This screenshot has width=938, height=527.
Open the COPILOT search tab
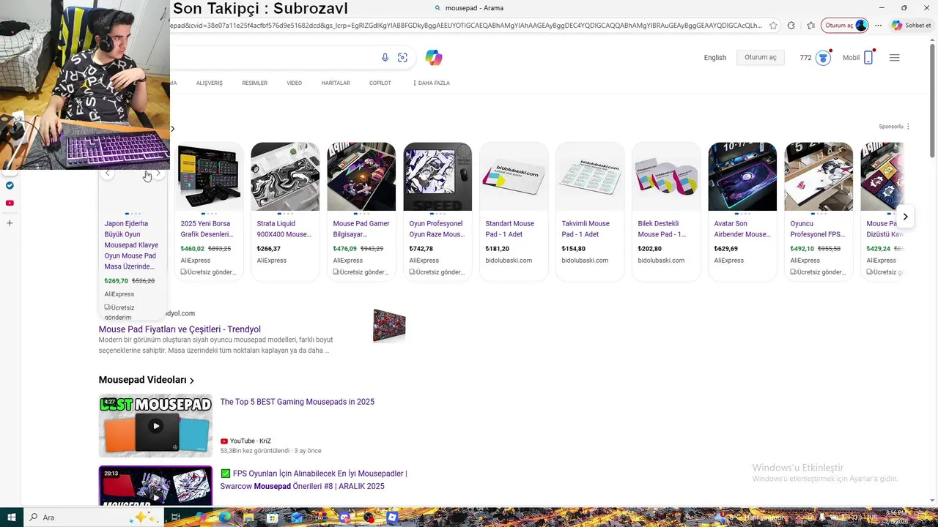coord(380,83)
